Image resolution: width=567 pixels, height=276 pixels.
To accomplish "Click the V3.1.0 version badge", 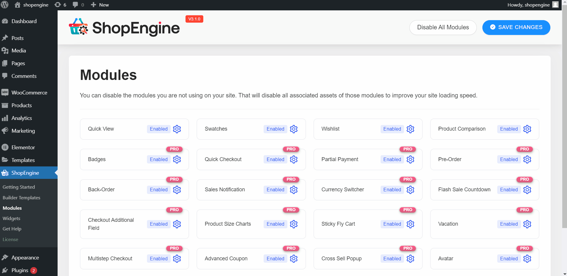I will click(x=194, y=19).
